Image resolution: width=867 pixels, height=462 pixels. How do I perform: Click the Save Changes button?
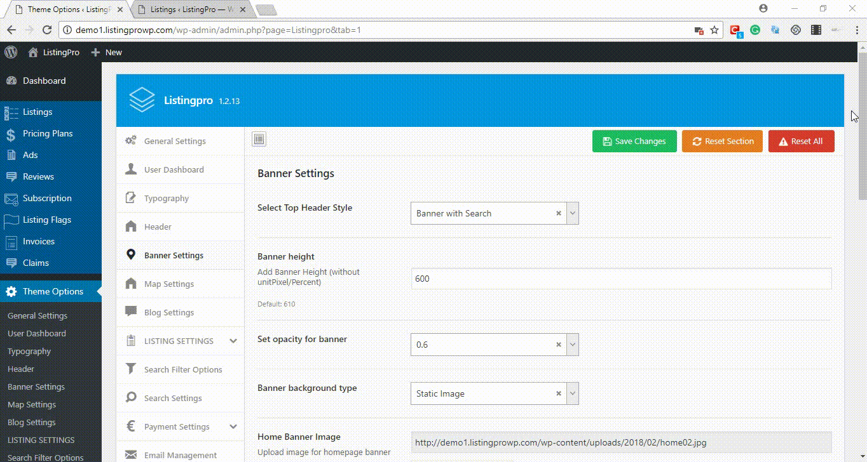(634, 142)
